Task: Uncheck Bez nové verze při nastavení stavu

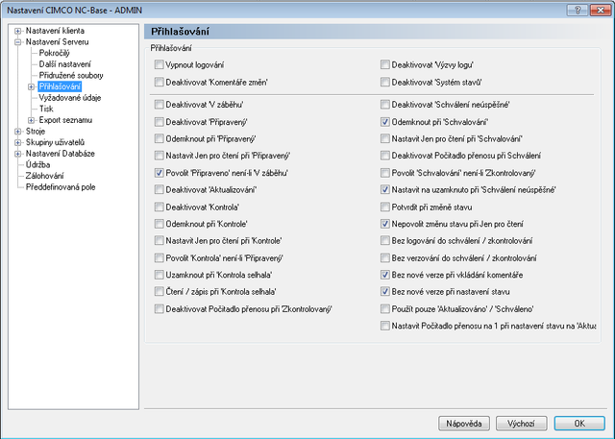Action: (385, 292)
